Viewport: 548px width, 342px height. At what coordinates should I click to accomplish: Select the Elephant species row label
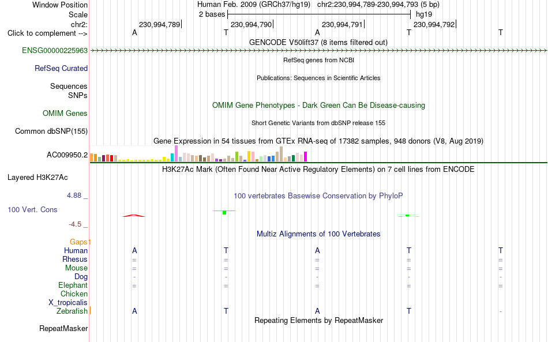tap(73, 285)
